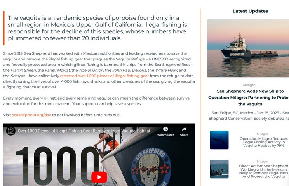
Task: Visit the seashepherd.org/dac link
Action: (31, 115)
